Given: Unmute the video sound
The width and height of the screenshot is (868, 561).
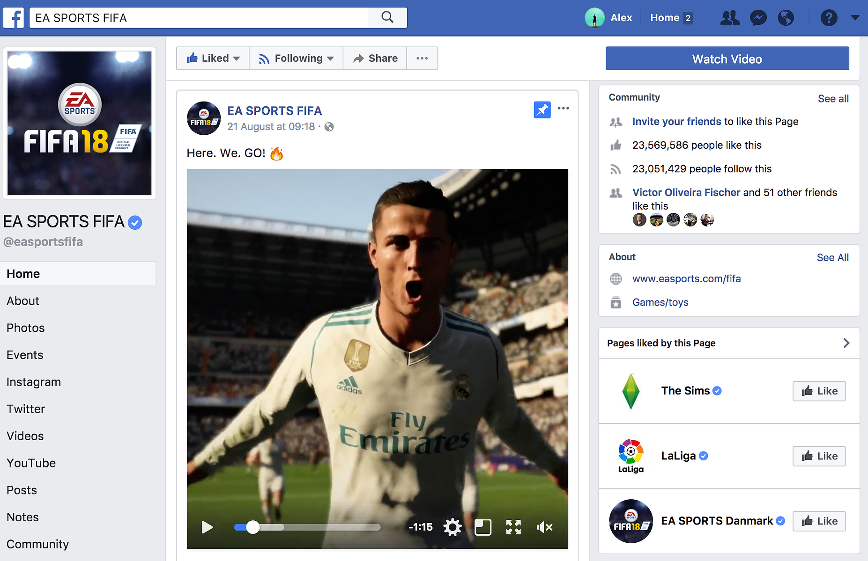Looking at the screenshot, I should tap(544, 527).
